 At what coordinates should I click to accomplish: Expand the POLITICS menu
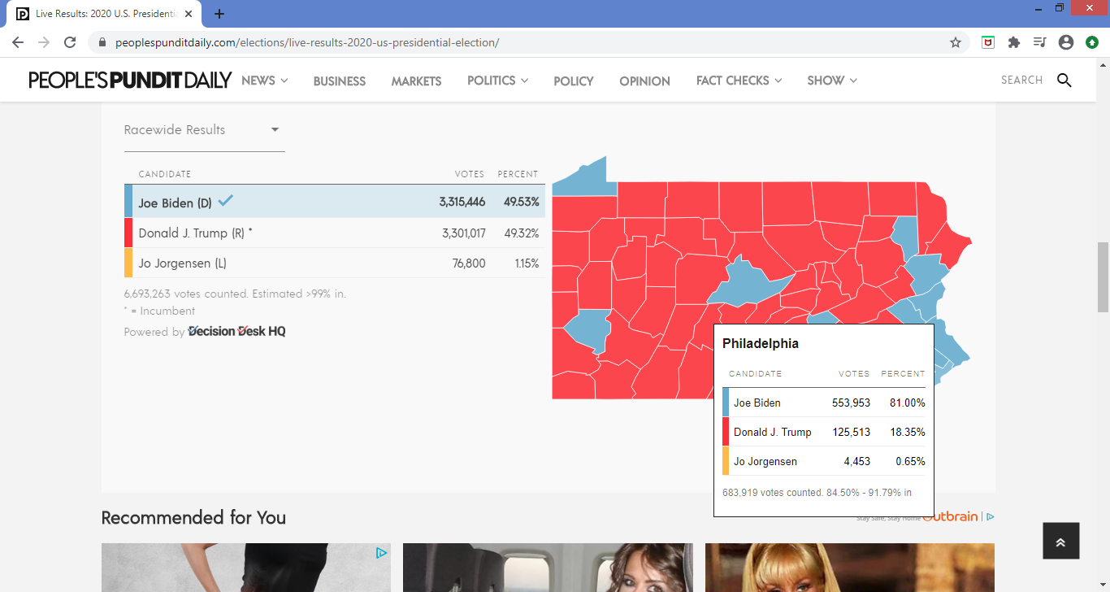497,80
